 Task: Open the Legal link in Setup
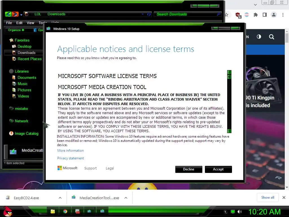click(110, 168)
